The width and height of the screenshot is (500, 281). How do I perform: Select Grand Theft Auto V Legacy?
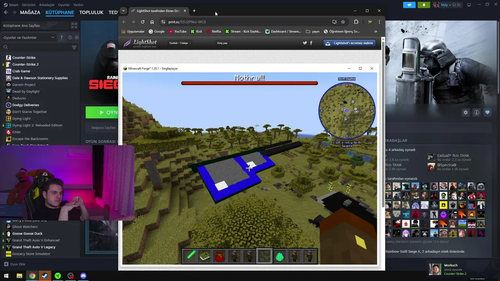(x=34, y=247)
